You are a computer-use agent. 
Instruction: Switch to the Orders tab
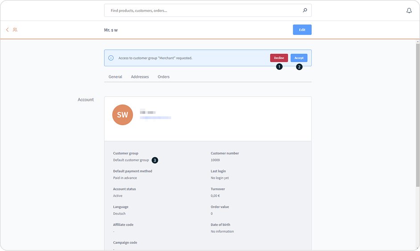click(x=164, y=77)
